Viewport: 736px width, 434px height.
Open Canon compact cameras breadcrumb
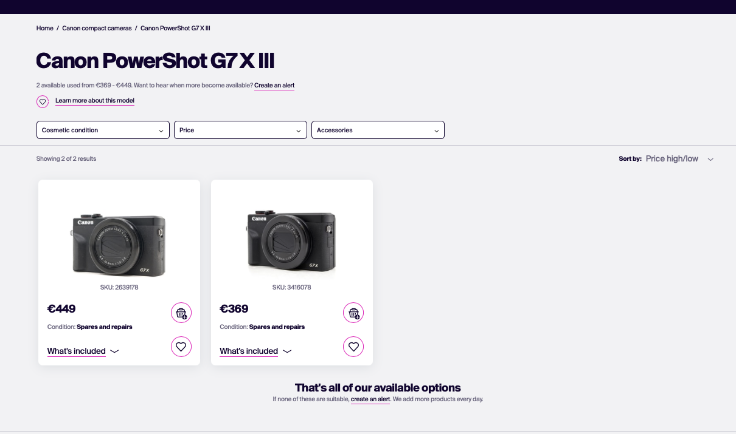click(x=97, y=29)
